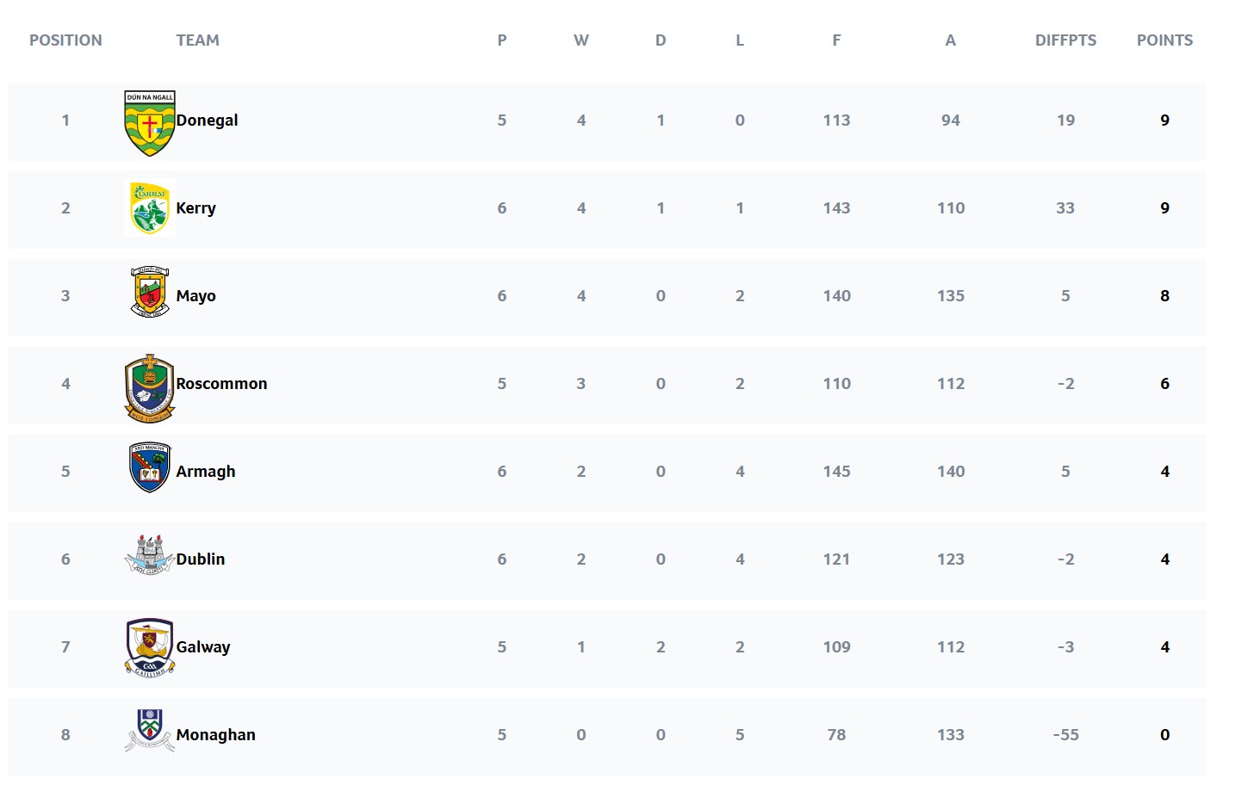Click the Kerry county crest icon
The width and height of the screenshot is (1235, 785).
(150, 207)
